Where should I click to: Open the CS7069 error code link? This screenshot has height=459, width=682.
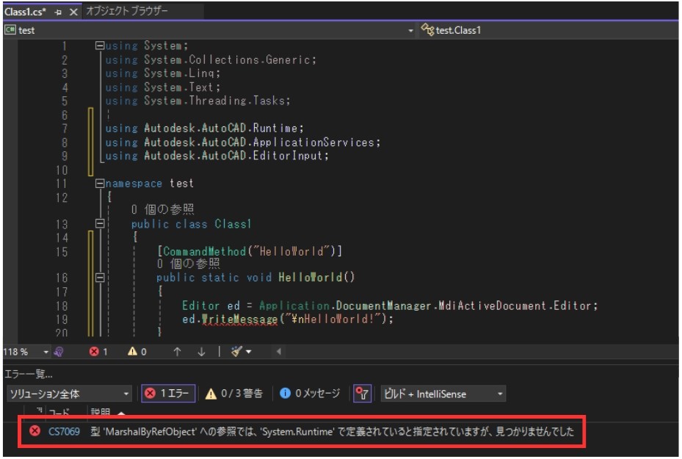64,432
